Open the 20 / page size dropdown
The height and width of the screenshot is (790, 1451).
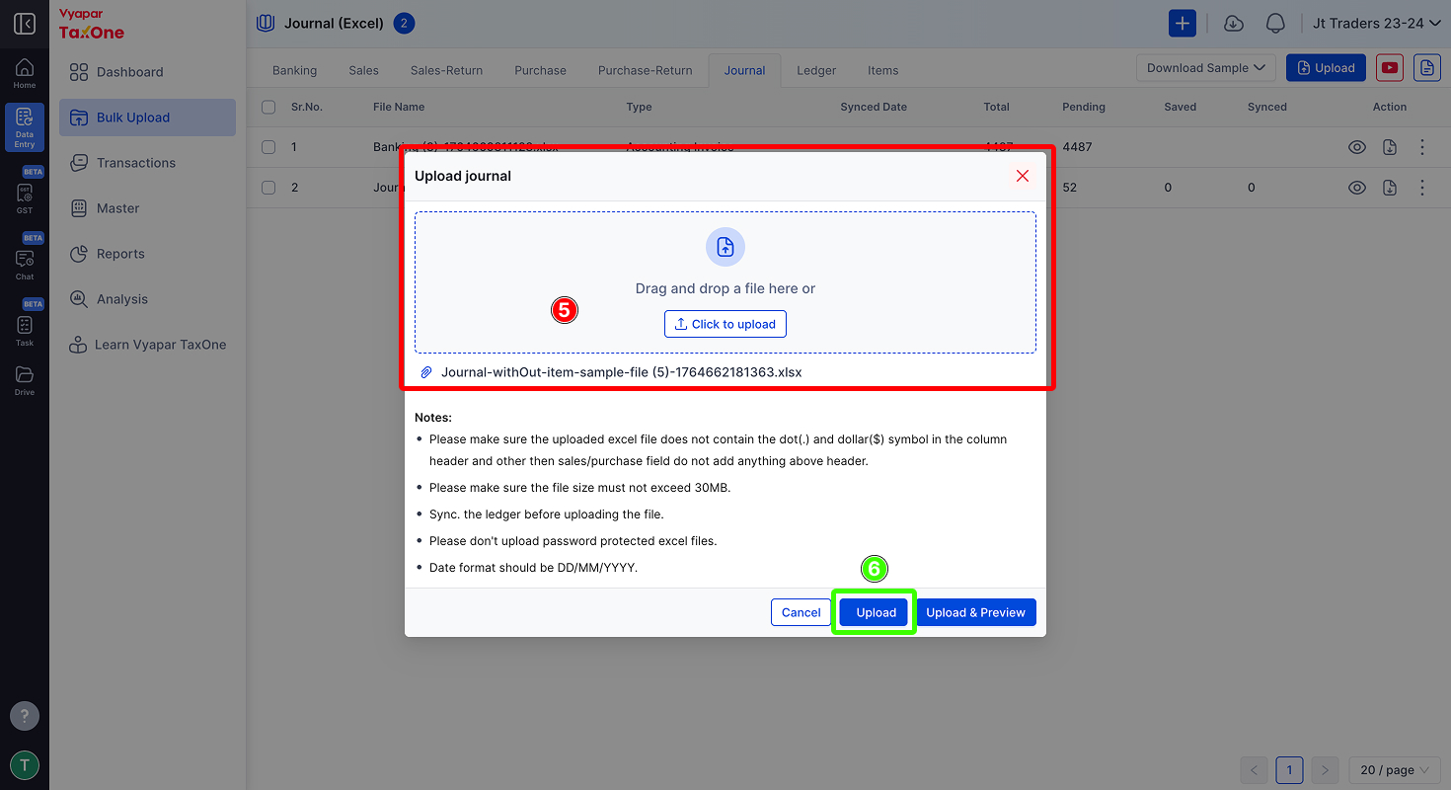1394,770
